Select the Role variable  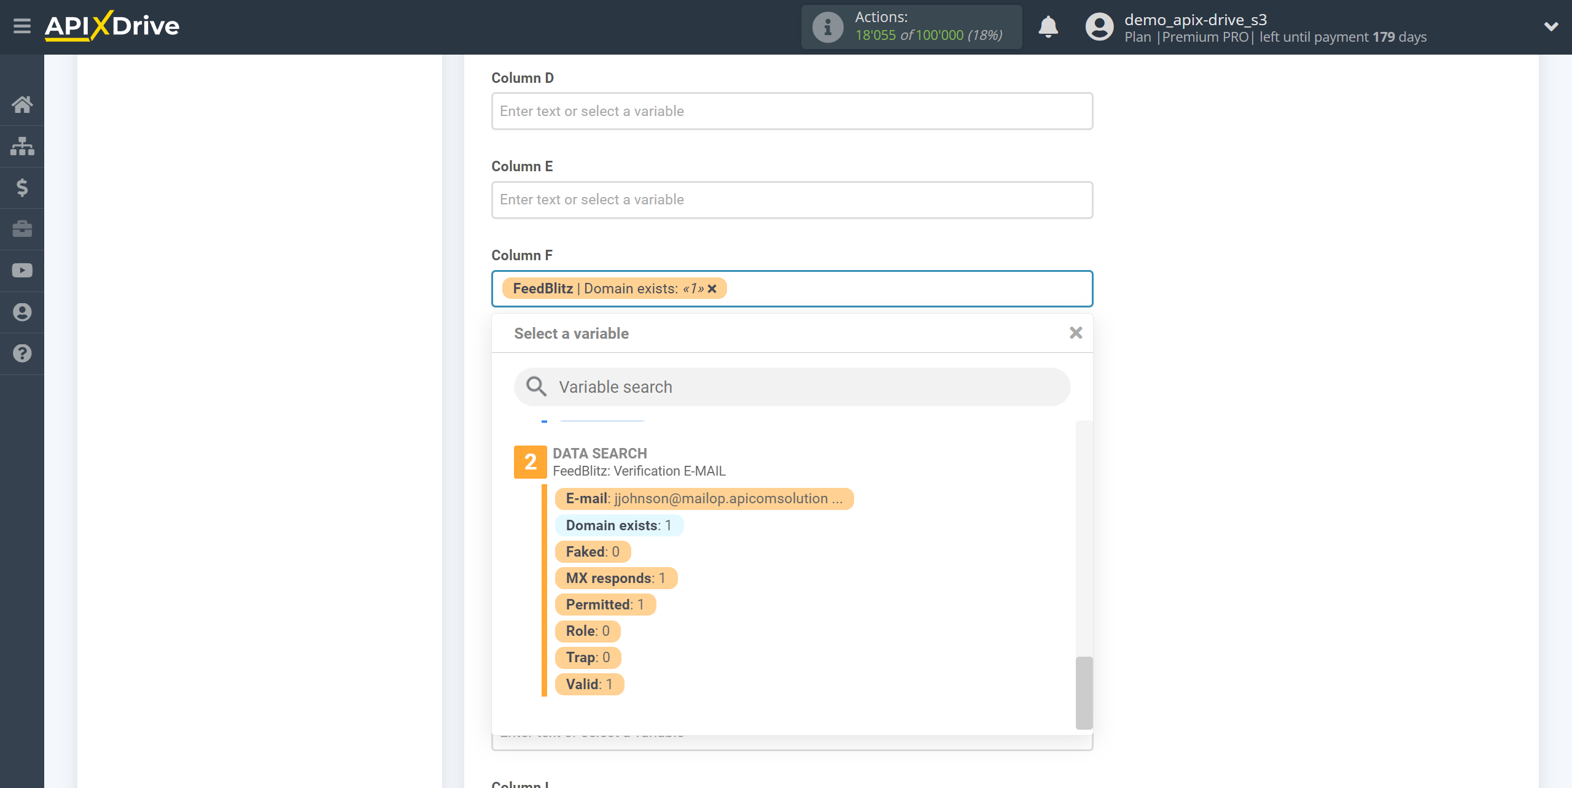(588, 631)
